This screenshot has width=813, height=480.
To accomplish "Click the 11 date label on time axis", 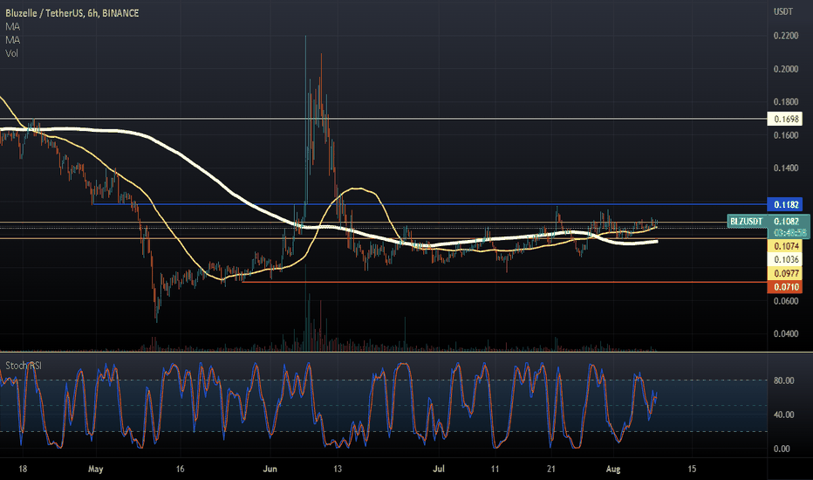I will (x=495, y=469).
